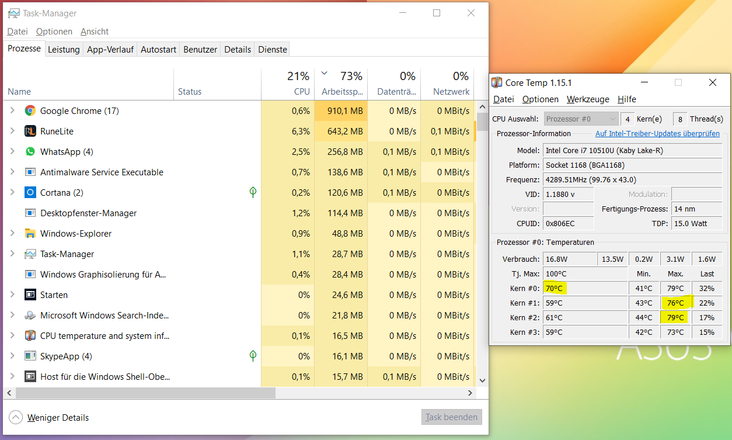Switch to the Autostart tab
Screen dimensions: 732x440
(158, 50)
